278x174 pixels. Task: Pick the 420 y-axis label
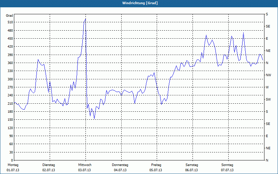click(10, 47)
